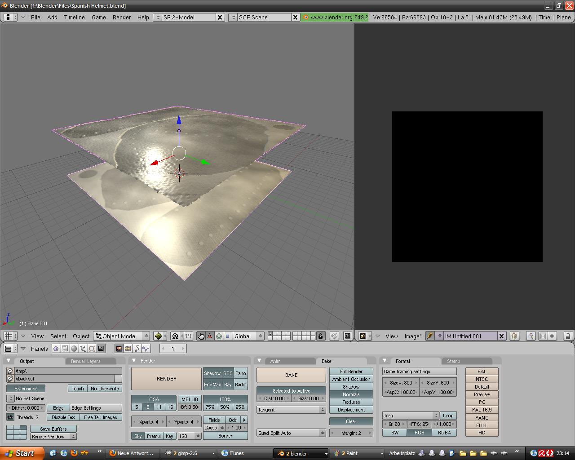Click the scale manipulator square icon
575x460 pixels.
coord(227,336)
